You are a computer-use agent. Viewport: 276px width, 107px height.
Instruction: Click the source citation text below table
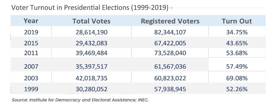tap(80, 100)
